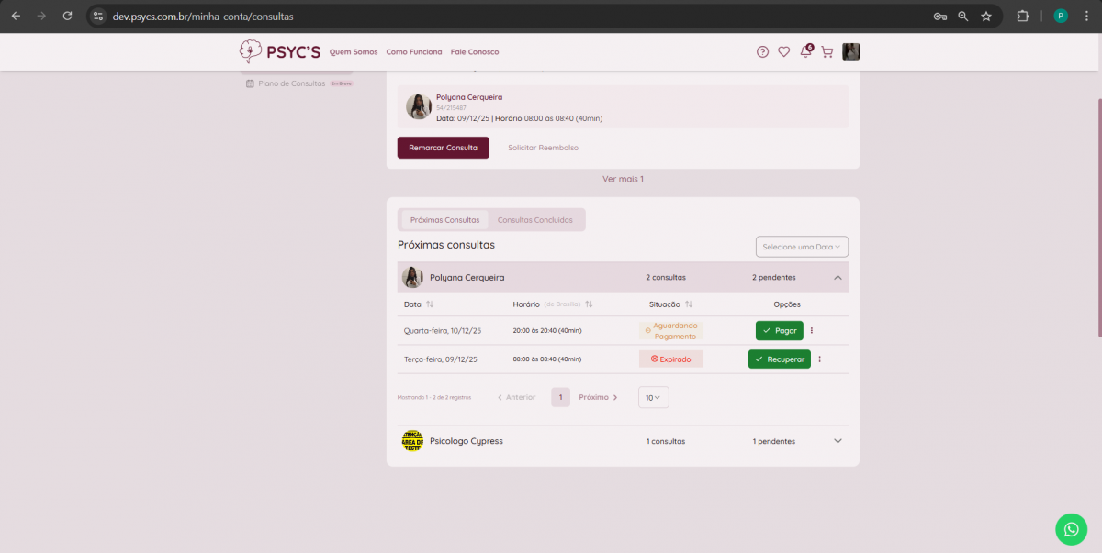Select the Próximas Consultas tab
Screen dimensions: 1102x553
click(x=444, y=220)
